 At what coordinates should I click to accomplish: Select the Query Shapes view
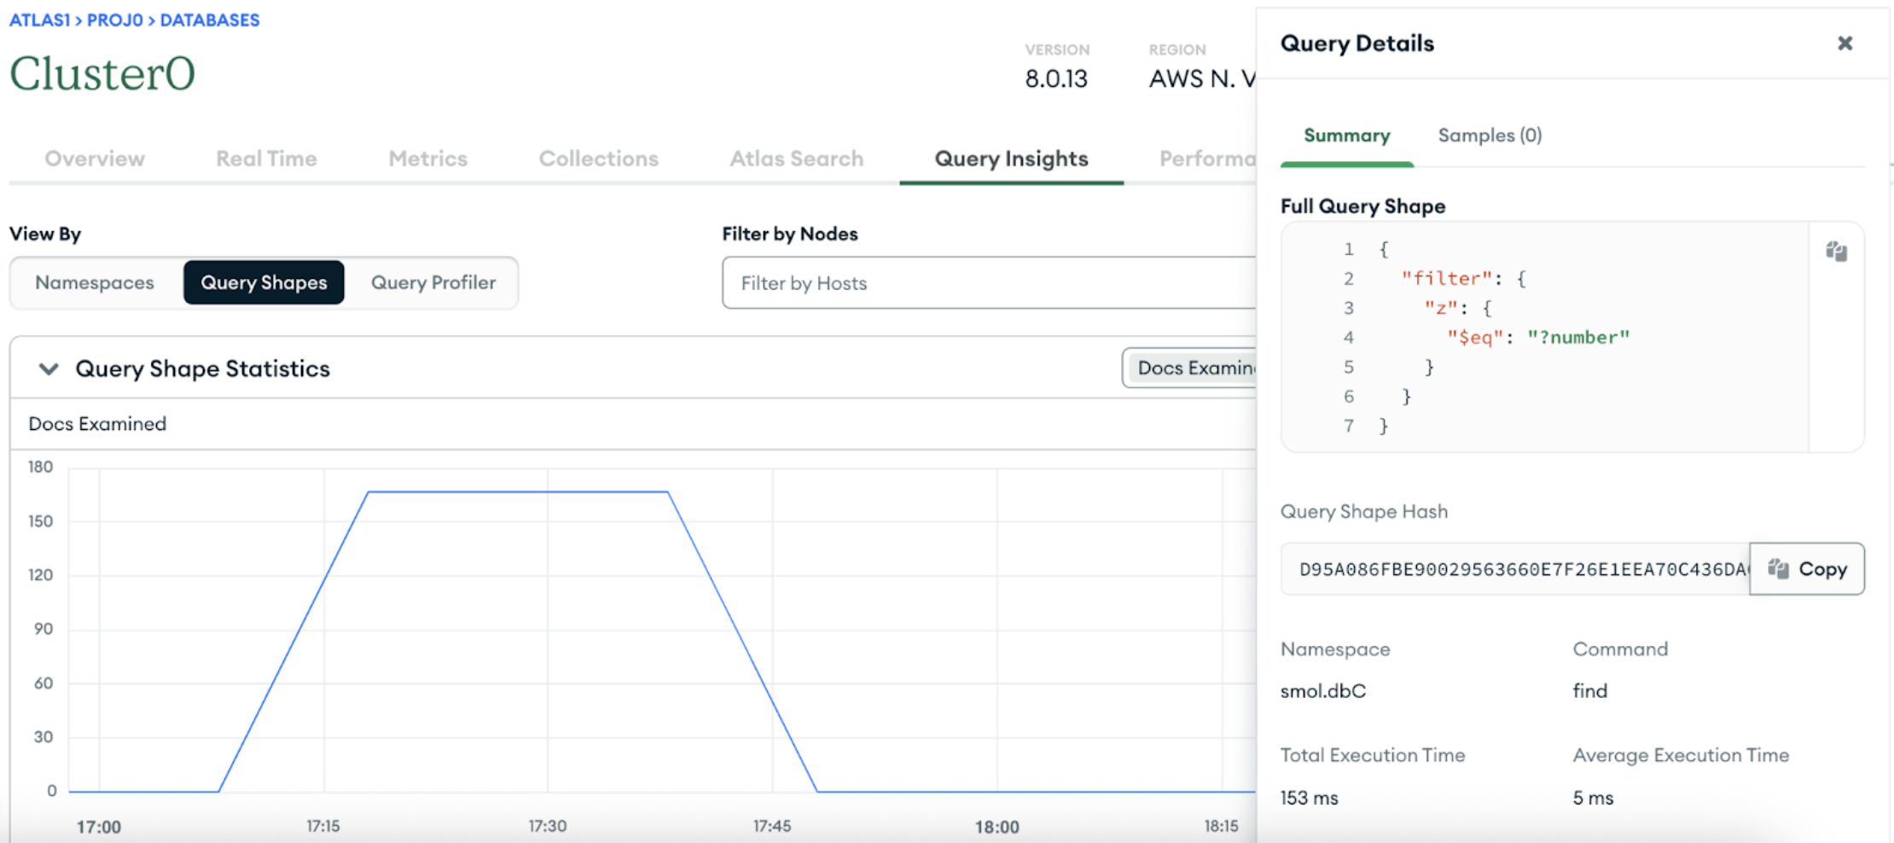point(263,282)
